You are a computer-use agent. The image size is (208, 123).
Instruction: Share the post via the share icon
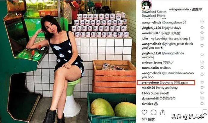coord(162,112)
